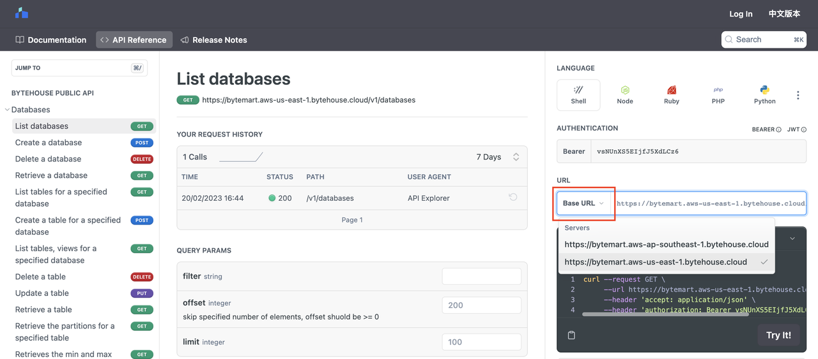Choose the aws-ap-southeast-1 server
This screenshot has width=818, height=359.
click(667, 244)
